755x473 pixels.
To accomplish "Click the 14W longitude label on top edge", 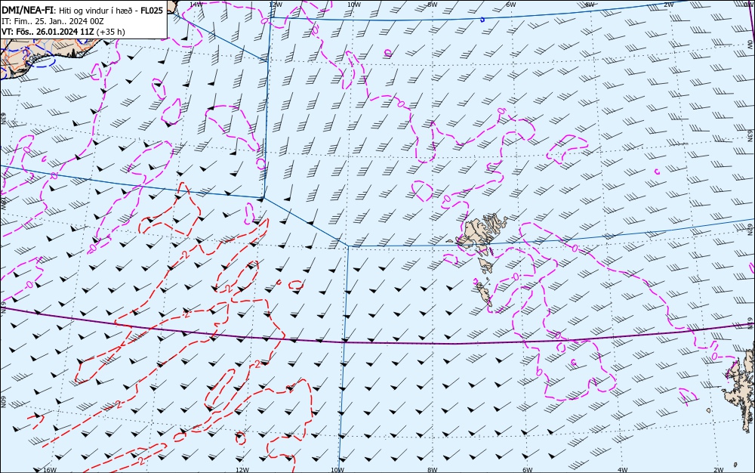I will point(196,5).
